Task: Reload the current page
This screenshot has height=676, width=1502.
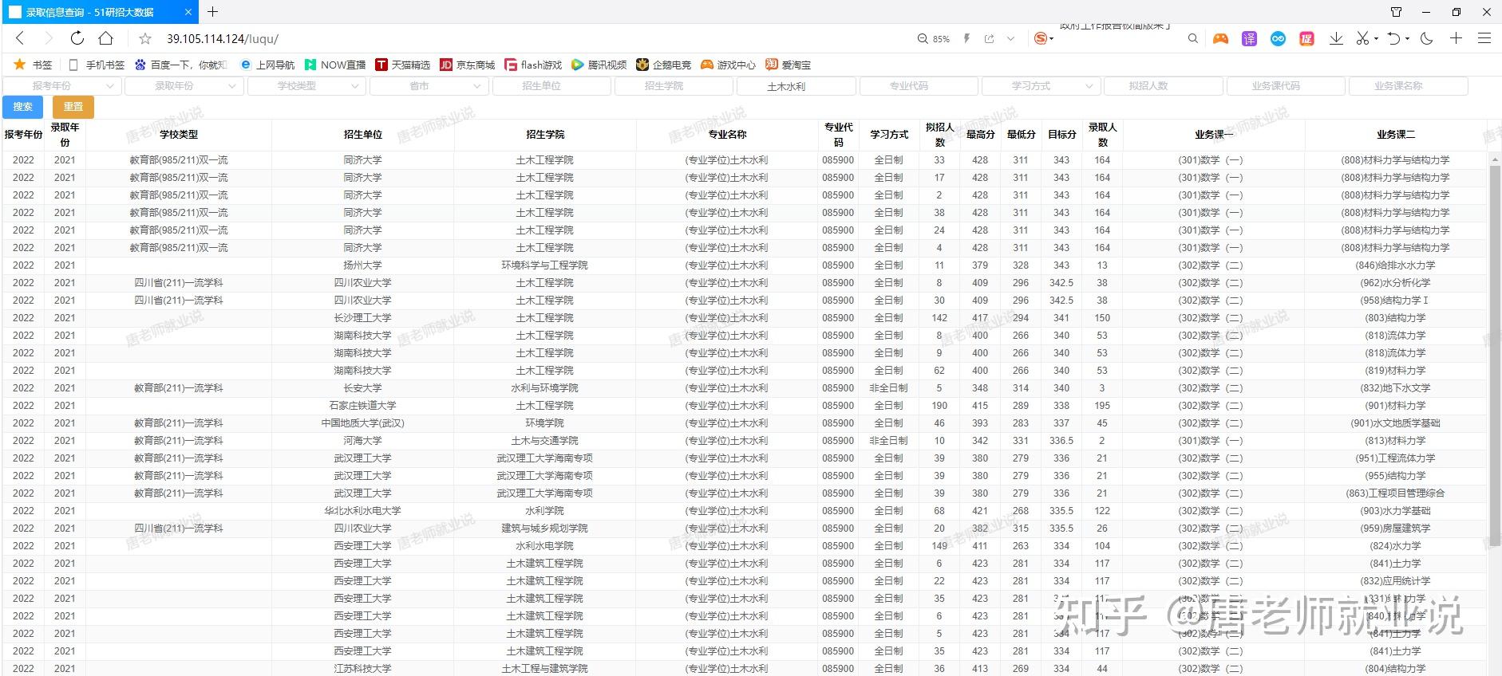Action: [77, 38]
